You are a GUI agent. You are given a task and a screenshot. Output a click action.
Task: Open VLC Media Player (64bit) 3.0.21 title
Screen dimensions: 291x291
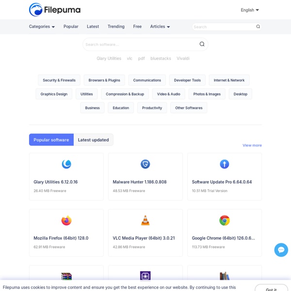pyautogui.click(x=144, y=238)
